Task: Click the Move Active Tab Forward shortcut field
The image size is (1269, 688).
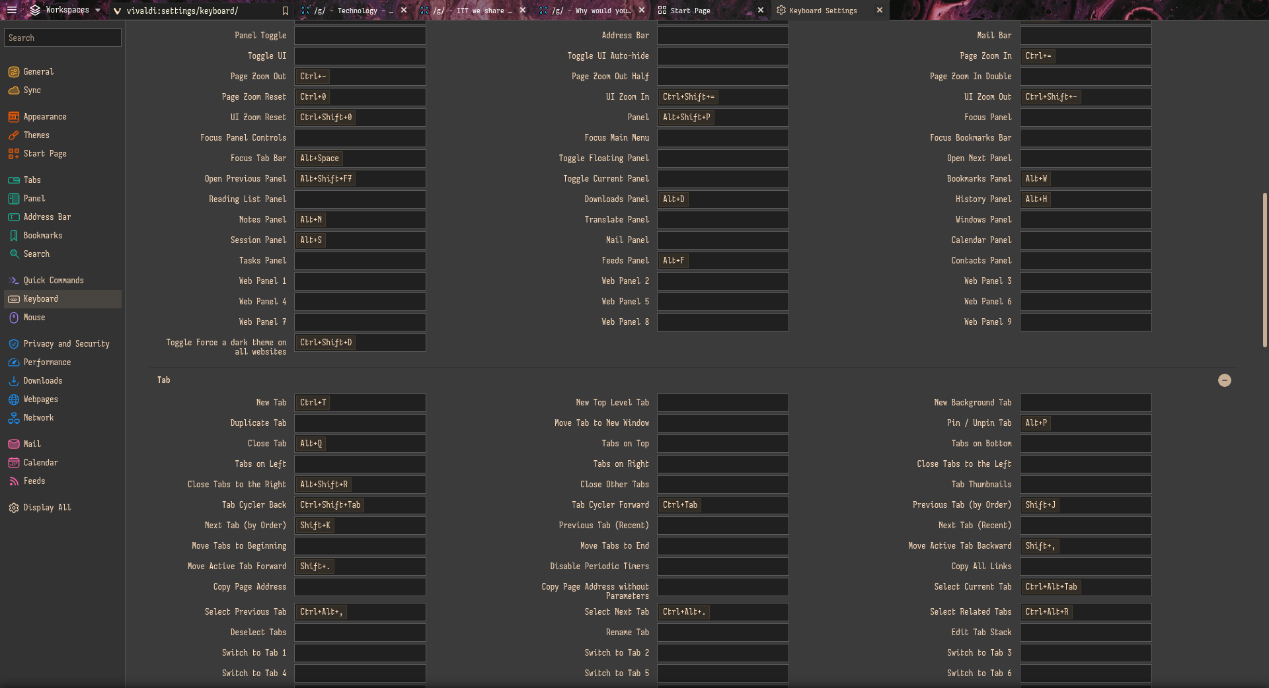Action: click(x=360, y=567)
